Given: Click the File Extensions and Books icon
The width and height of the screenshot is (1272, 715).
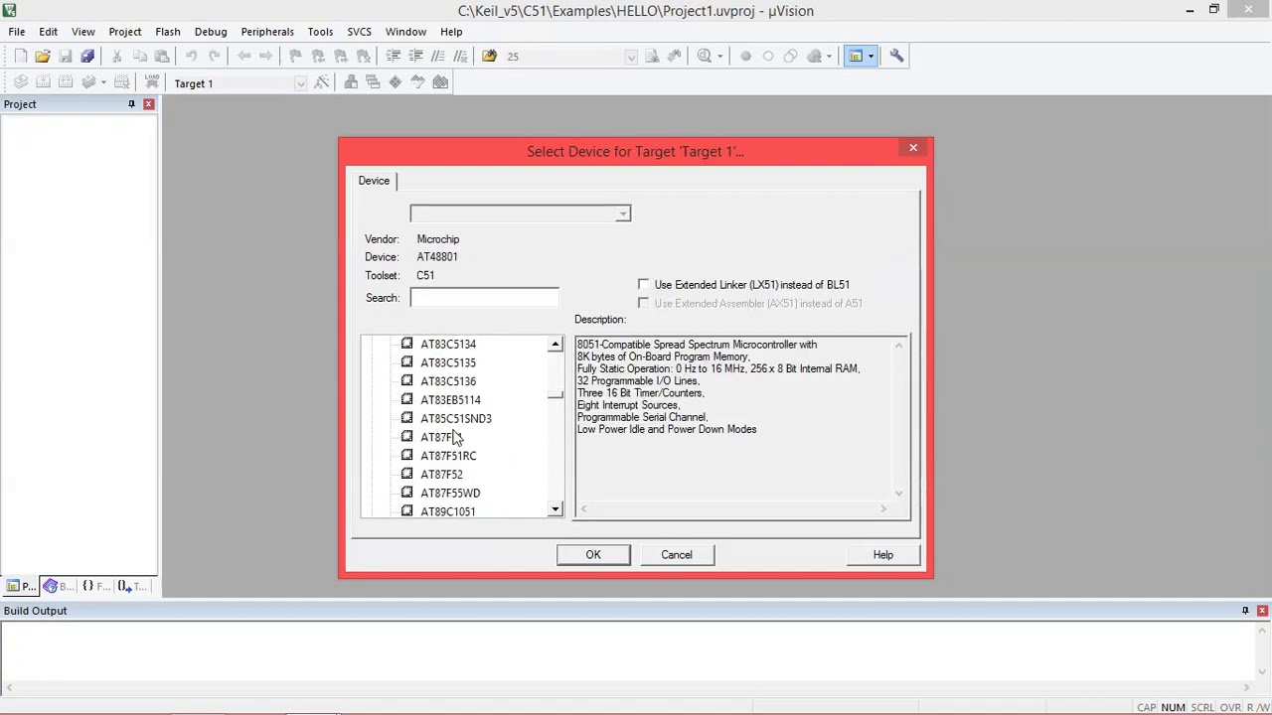Looking at the screenshot, I should pos(351,82).
